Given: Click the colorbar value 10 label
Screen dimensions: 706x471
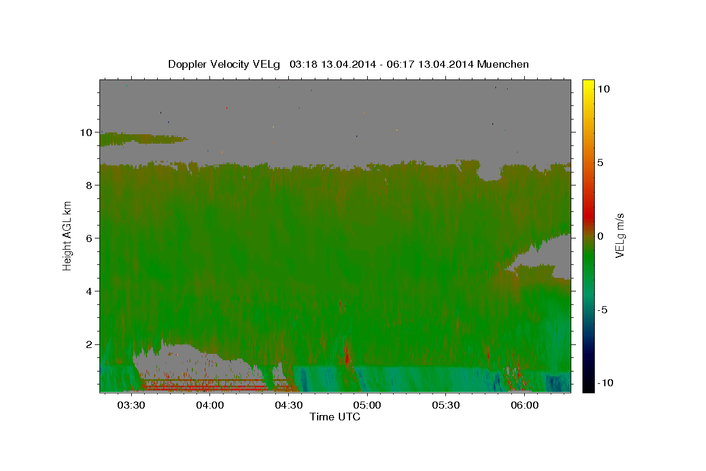Looking at the screenshot, I should (x=603, y=89).
